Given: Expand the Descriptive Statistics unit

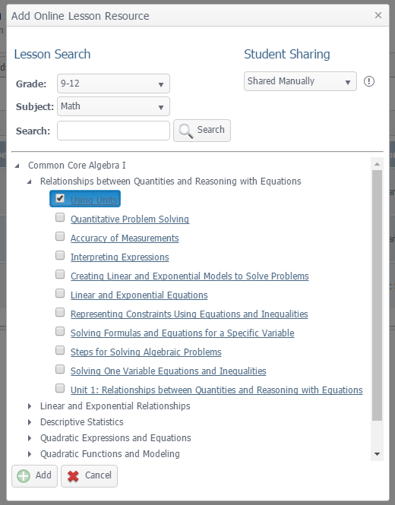Looking at the screenshot, I should tap(30, 422).
